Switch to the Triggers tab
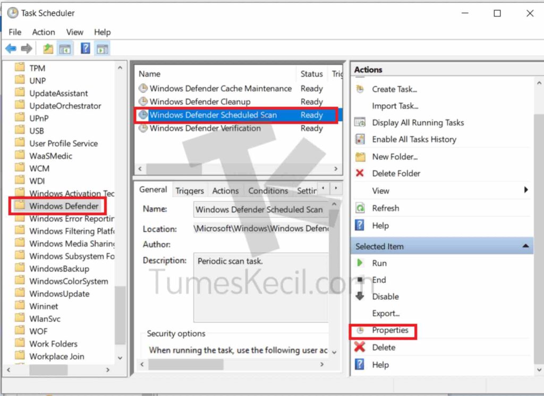This screenshot has height=396, width=544. pyautogui.click(x=190, y=190)
